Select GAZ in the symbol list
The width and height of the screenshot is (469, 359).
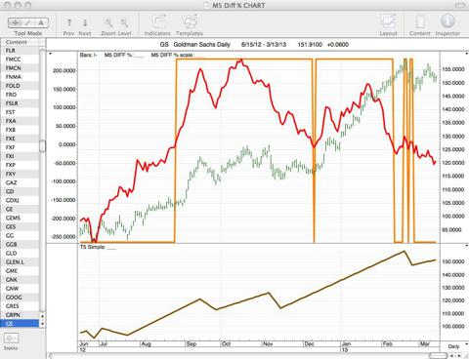(x=20, y=182)
